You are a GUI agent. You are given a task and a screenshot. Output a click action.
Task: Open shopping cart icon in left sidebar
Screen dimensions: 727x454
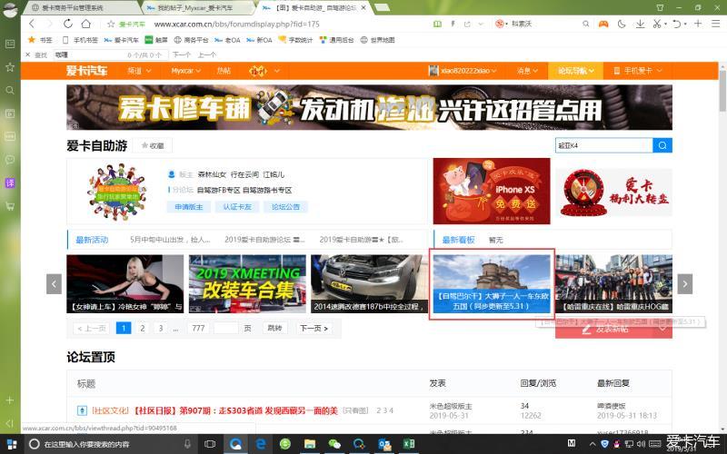click(x=10, y=206)
